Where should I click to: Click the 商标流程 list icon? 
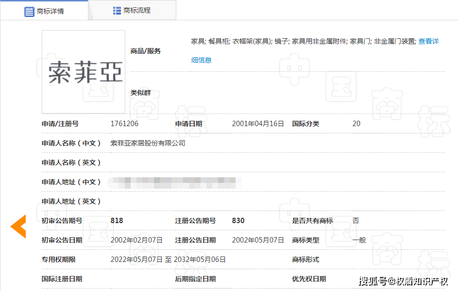(117, 11)
